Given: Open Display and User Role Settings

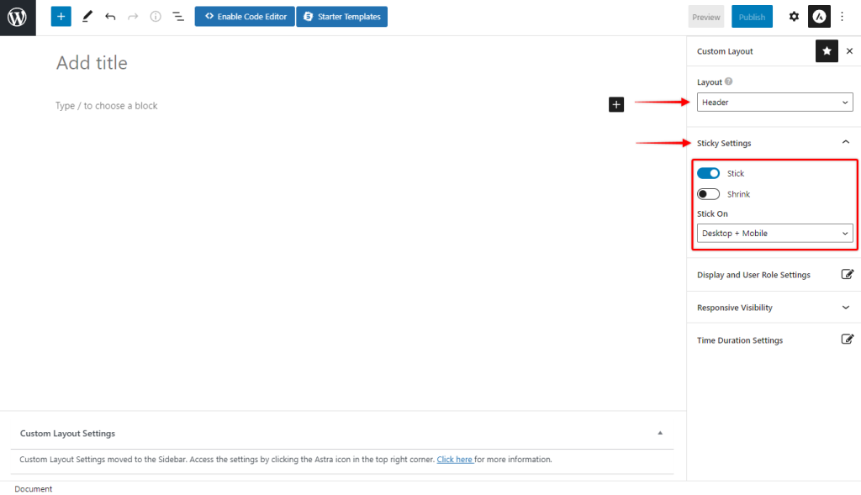Looking at the screenshot, I should pos(848,275).
